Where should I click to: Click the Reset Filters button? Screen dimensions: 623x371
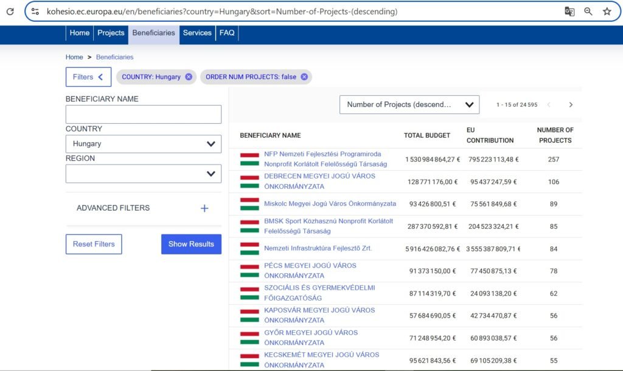(x=94, y=244)
